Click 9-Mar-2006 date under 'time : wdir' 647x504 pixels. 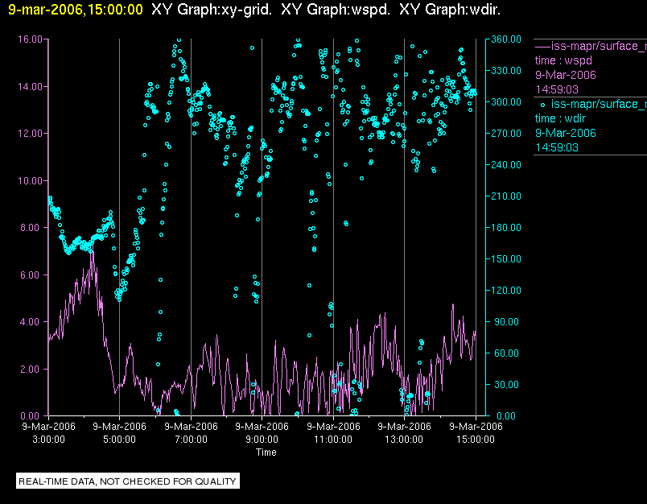(x=566, y=134)
